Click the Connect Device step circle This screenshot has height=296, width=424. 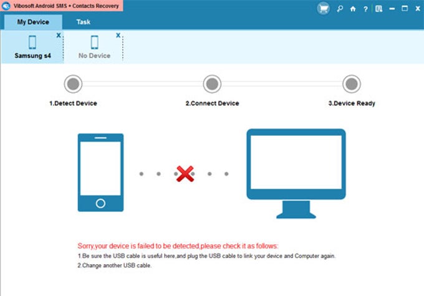(212, 84)
